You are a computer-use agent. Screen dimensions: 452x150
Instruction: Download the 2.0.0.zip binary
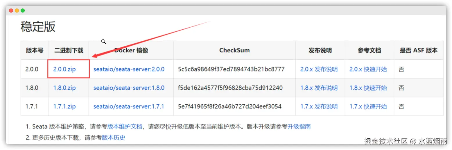[x=64, y=69]
